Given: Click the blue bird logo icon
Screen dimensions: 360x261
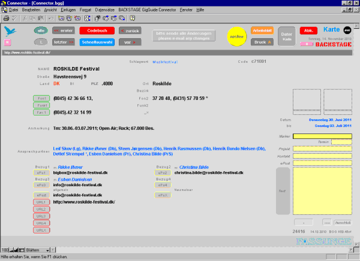Looking at the screenshot, I should tap(9, 32).
